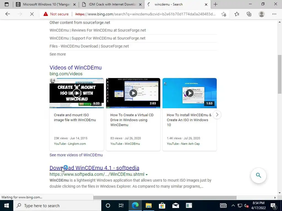This screenshot has width=282, height=211.
Task: Close the Microsoft Windows 10 tab
Action: [x=74, y=4]
